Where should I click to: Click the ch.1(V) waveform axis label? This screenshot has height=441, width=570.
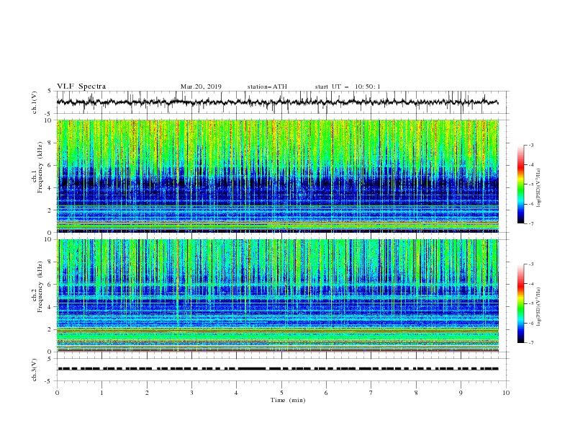(35, 102)
